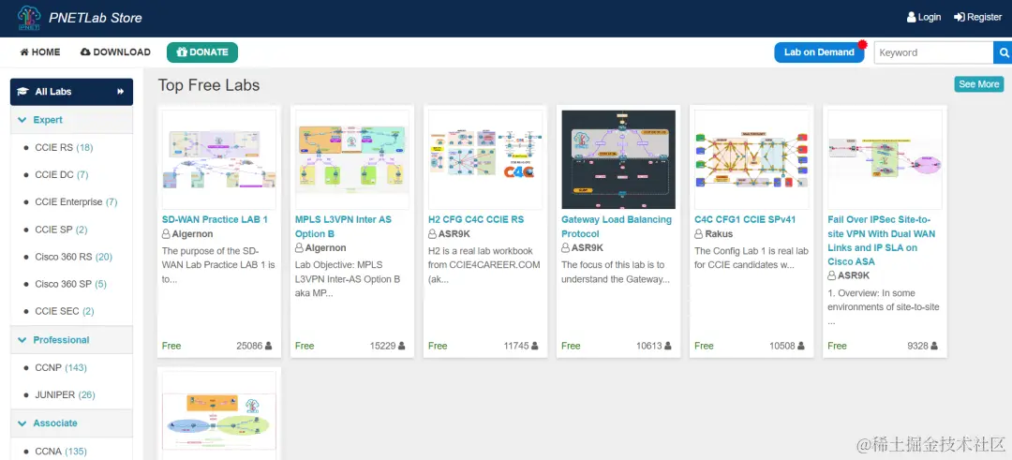Select CCIE RS (18) category
The height and width of the screenshot is (460, 1012).
[64, 148]
